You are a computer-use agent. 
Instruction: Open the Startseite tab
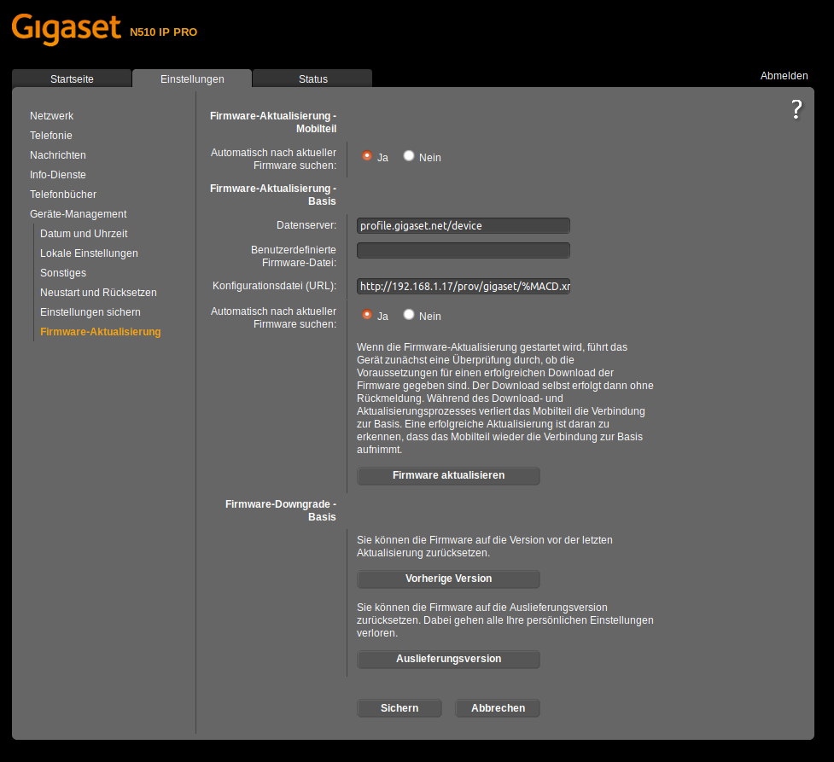pos(72,77)
